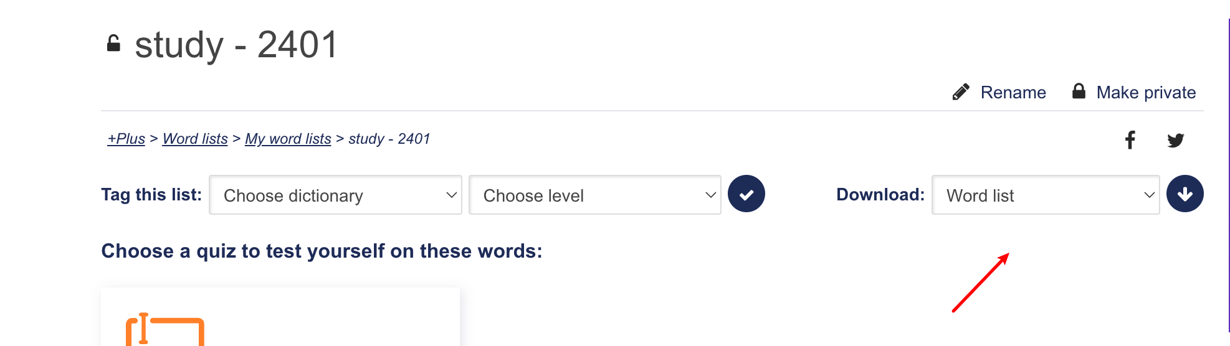
Task: Open Word lists breadcrumb link
Action: (x=195, y=139)
